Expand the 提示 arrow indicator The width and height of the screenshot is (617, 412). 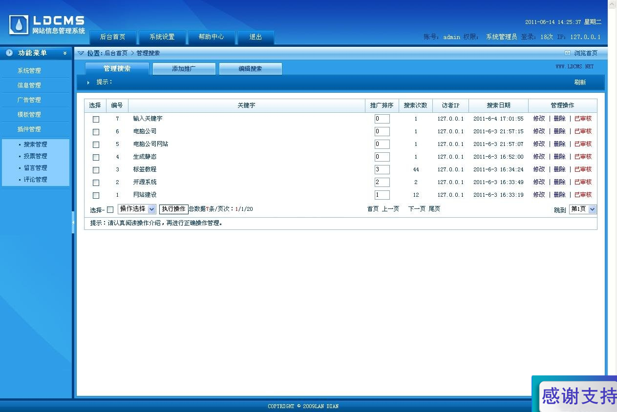(88, 82)
